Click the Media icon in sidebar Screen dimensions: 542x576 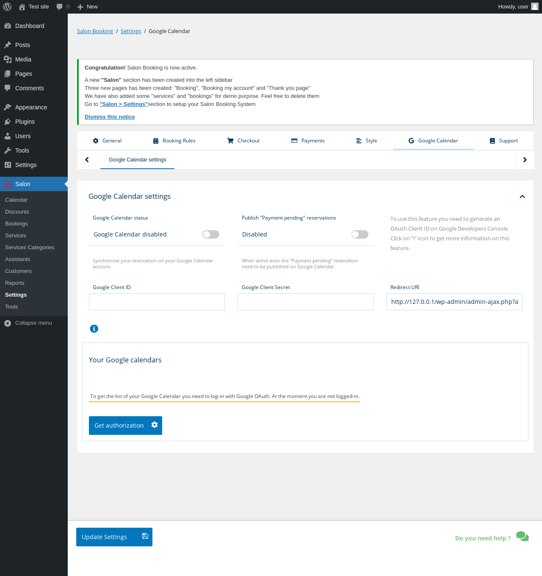click(8, 59)
